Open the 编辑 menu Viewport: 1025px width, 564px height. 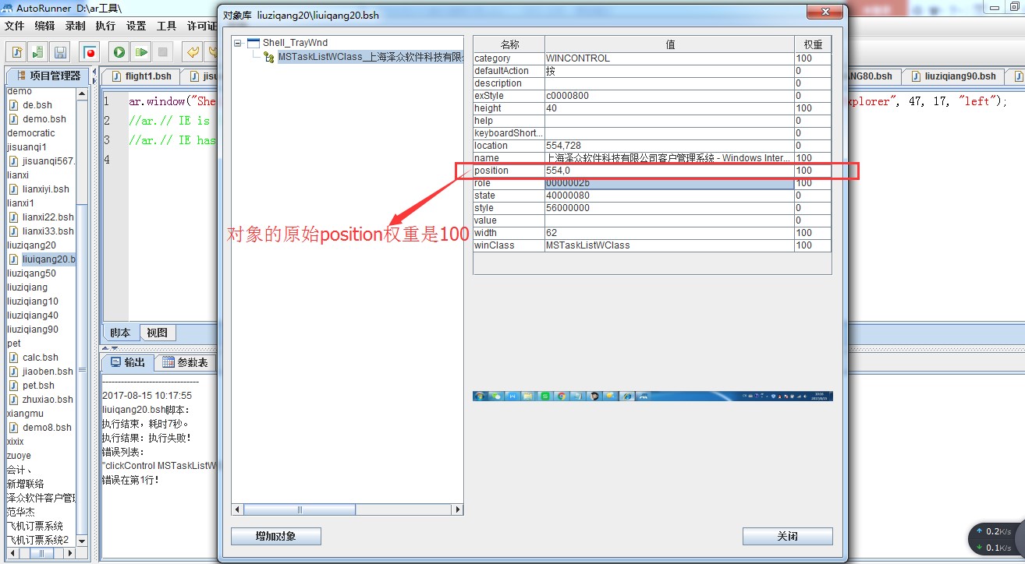(44, 26)
